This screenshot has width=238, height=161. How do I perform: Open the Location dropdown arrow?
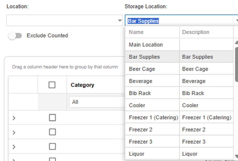click(x=120, y=21)
